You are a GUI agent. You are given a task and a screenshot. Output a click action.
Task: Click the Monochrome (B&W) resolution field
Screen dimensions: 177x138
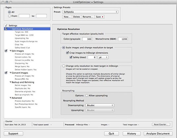[x=123, y=39]
